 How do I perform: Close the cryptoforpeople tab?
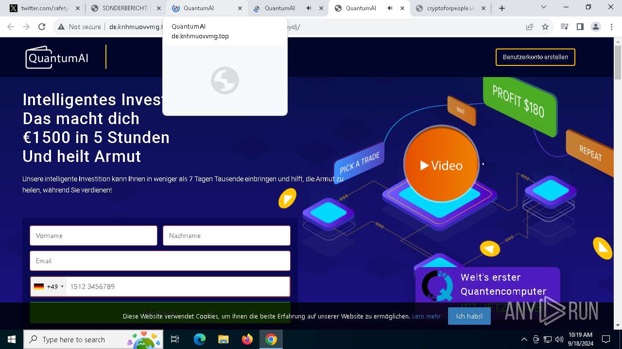coord(484,8)
